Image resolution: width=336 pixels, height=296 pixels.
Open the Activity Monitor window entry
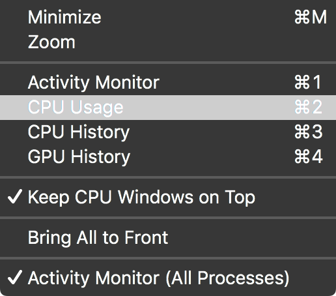(x=168, y=82)
